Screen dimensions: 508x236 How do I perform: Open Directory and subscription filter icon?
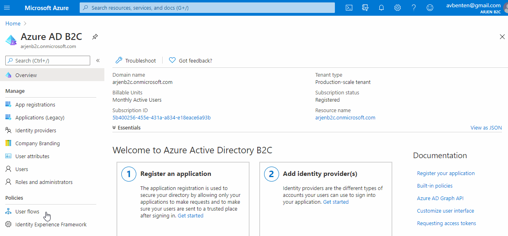(365, 8)
